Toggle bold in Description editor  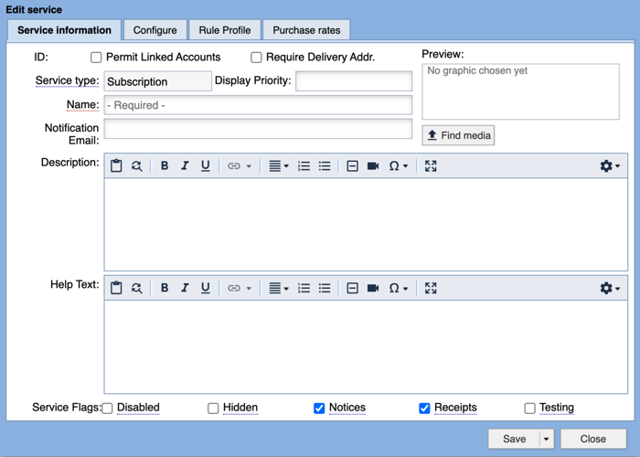pos(165,165)
